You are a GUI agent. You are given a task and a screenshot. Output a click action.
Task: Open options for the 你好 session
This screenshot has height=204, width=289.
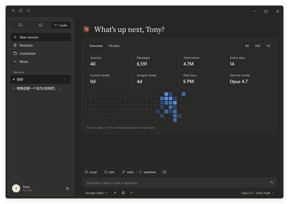(65, 80)
